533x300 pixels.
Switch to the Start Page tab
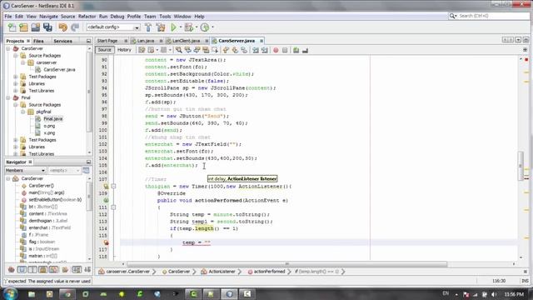[x=107, y=41]
